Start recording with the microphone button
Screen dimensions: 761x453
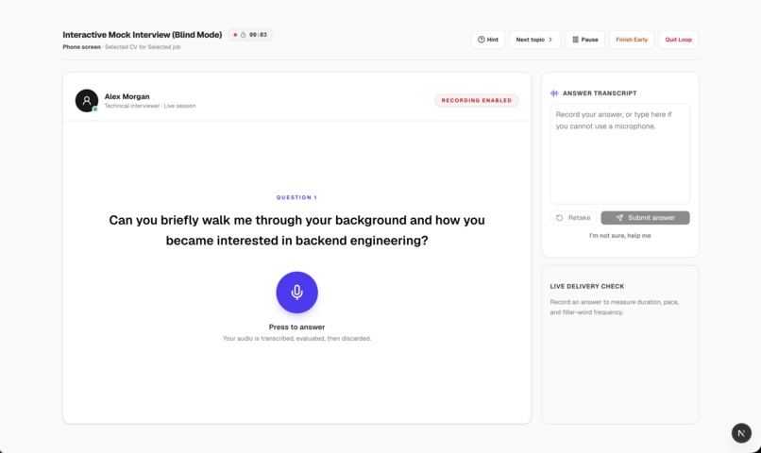(x=296, y=292)
